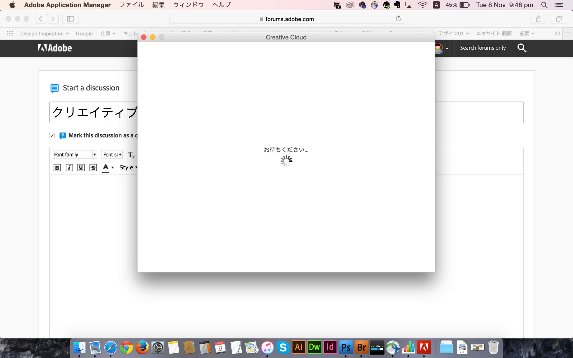Image resolution: width=573 pixels, height=358 pixels.
Task: Click the remove formatting Tx icon
Action: tap(131, 155)
